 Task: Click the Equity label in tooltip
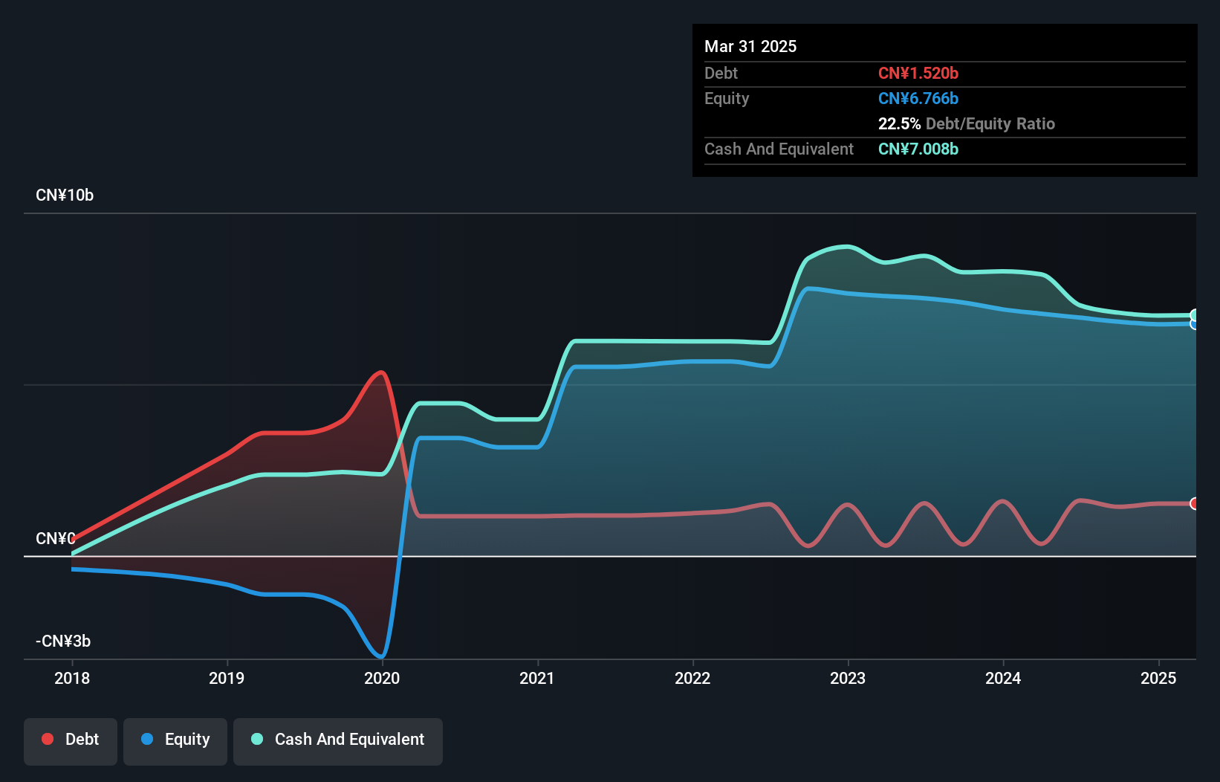tap(727, 99)
